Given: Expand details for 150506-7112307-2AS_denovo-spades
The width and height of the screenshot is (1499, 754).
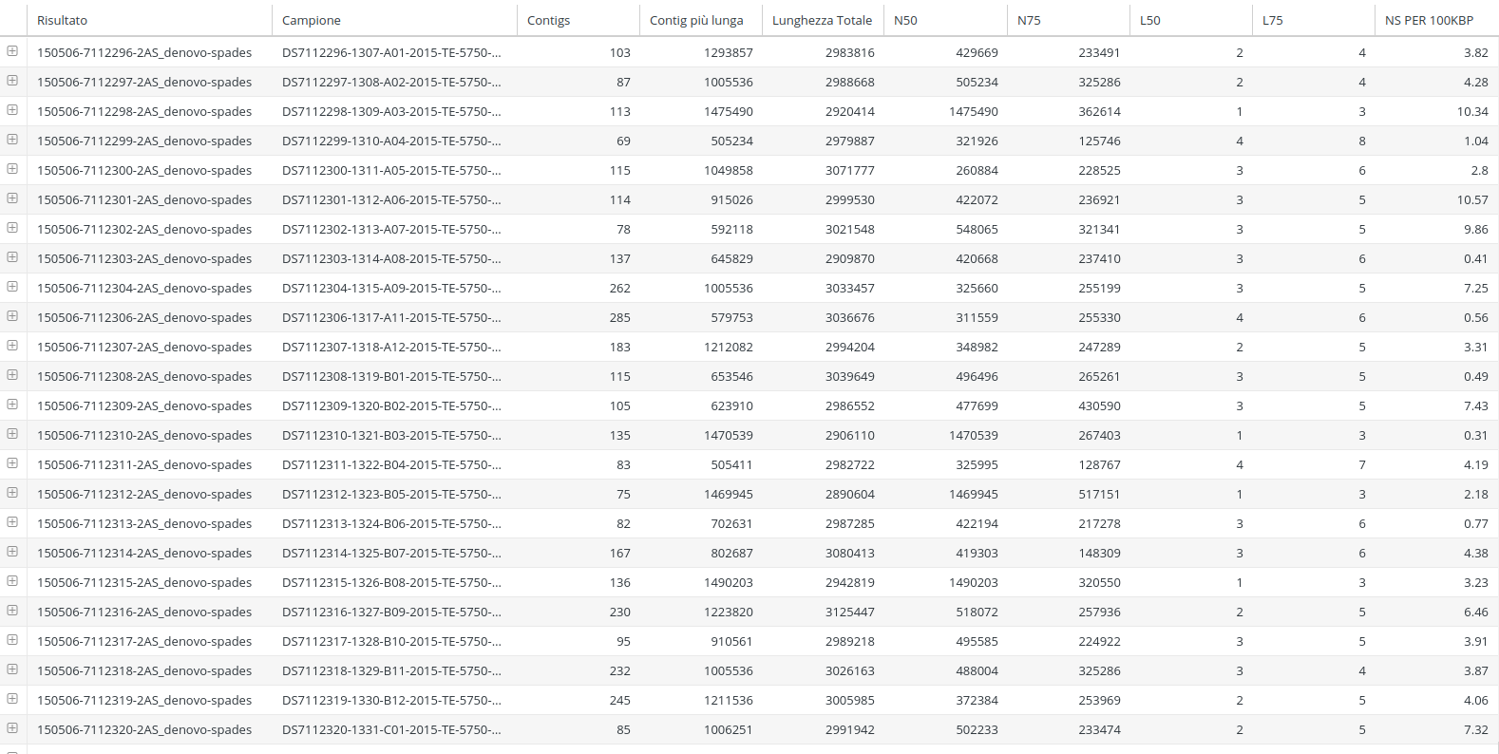Looking at the screenshot, I should 12,346.
